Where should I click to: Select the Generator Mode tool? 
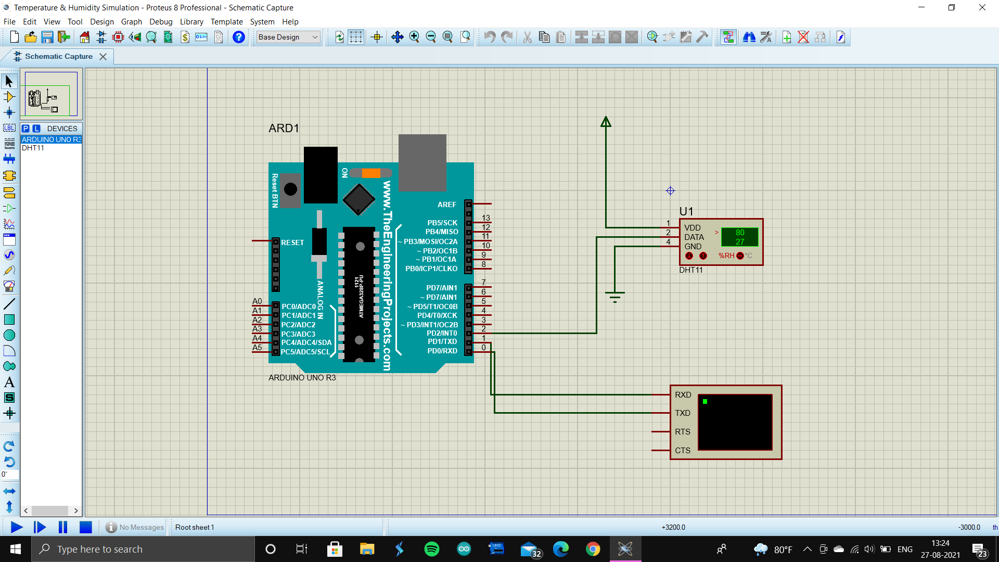[x=9, y=255]
